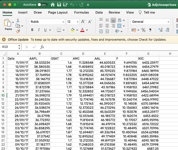Click the red font color swatch
The height and width of the screenshot is (150, 178).
pos(82,30)
